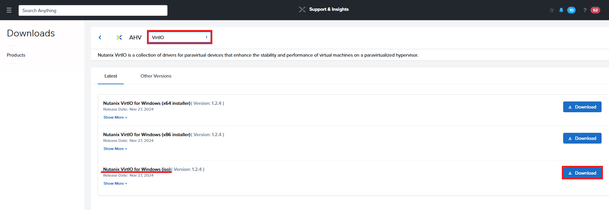Click the x86 installer Version: 1.2.4 text

coord(208,134)
